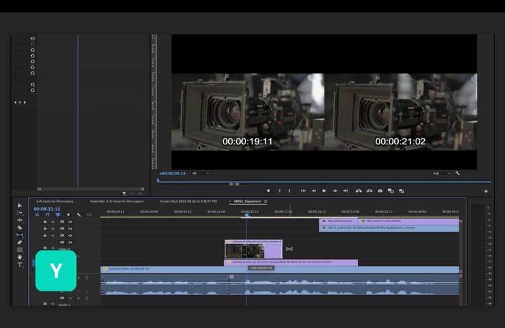Click the timeline playhead marker on ruler
The height and width of the screenshot is (328, 505).
[x=247, y=215]
